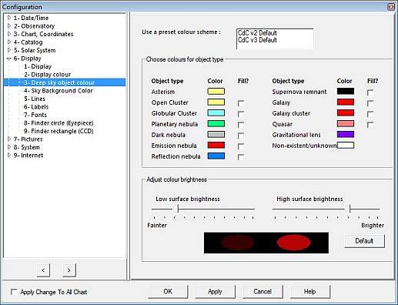The height and width of the screenshot is (305, 398).
Task: Reset brightness with the Default button
Action: [364, 241]
